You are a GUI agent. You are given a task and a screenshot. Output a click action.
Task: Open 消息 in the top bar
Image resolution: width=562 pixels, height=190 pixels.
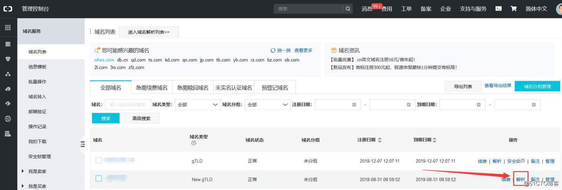pyautogui.click(x=367, y=9)
